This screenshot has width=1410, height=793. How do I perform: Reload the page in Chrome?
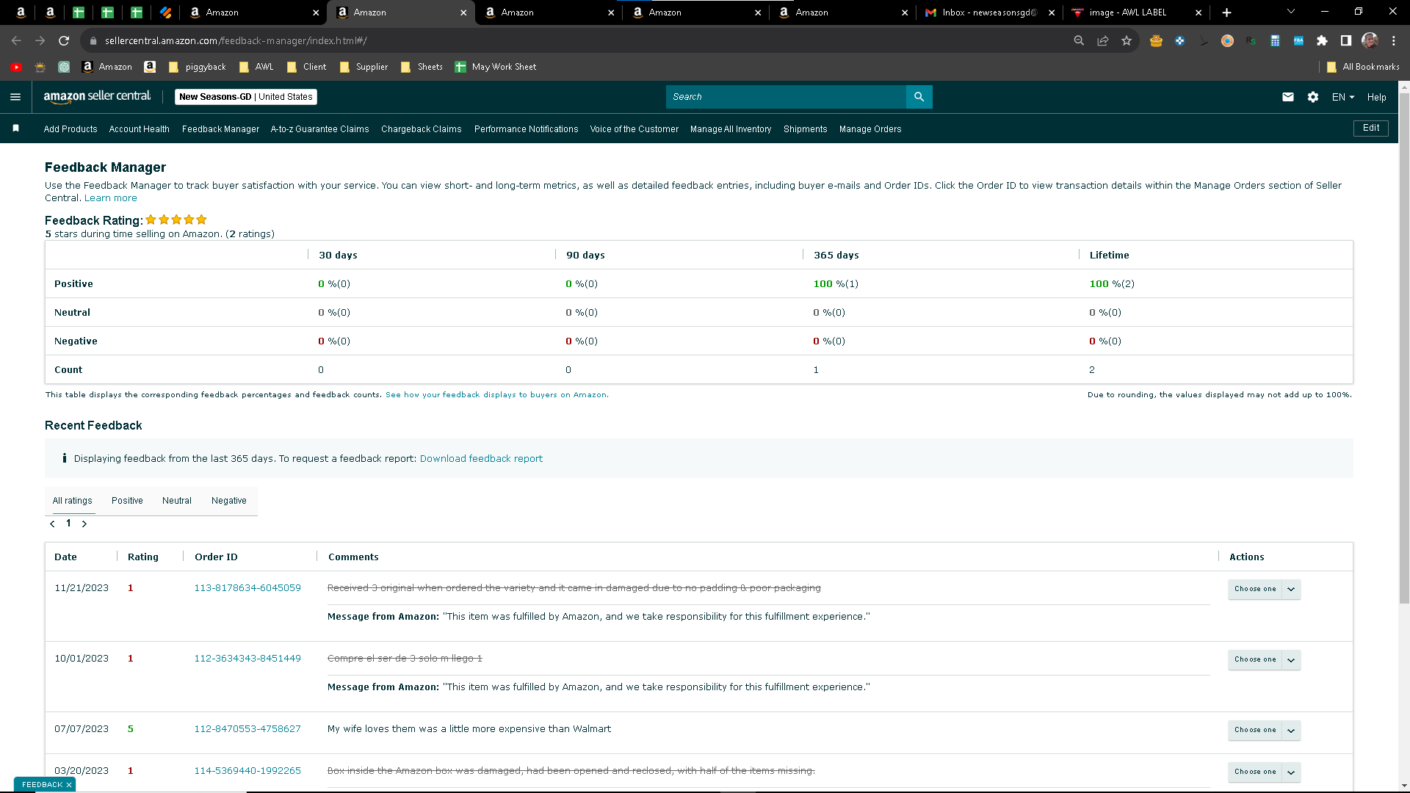[64, 41]
